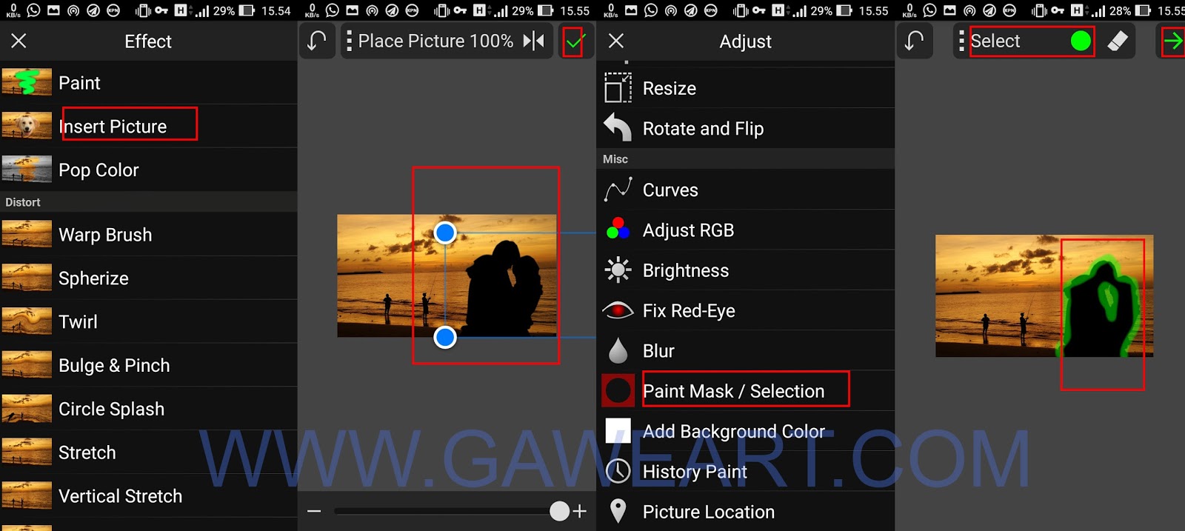Open the Select three-dot menu

point(961,41)
